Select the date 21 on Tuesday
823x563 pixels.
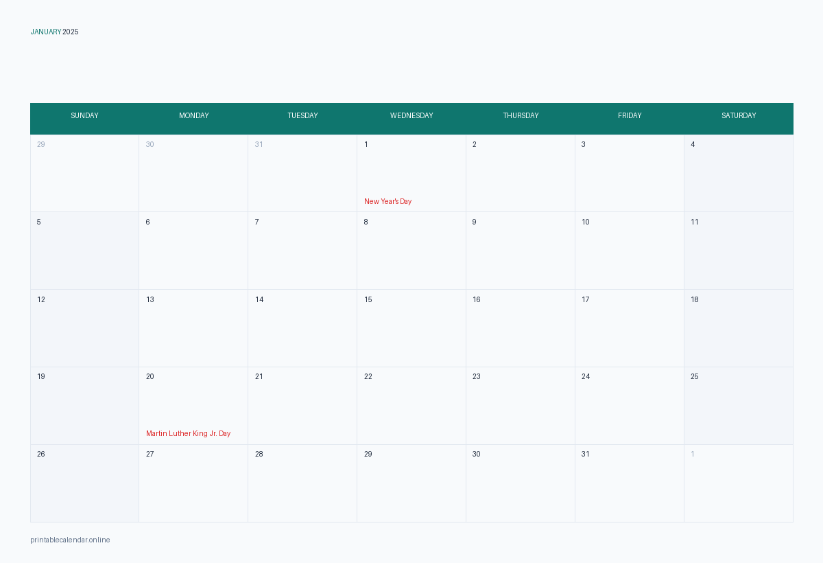pyautogui.click(x=302, y=406)
